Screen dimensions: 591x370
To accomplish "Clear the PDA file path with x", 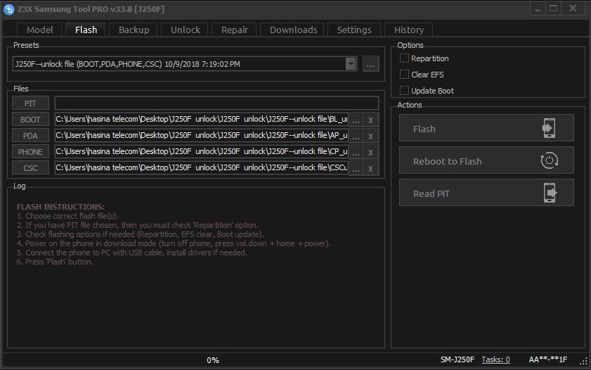I will pyautogui.click(x=370, y=136).
